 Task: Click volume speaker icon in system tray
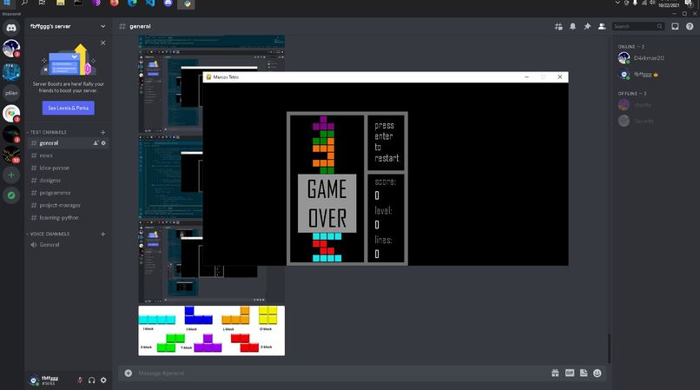click(x=652, y=3)
